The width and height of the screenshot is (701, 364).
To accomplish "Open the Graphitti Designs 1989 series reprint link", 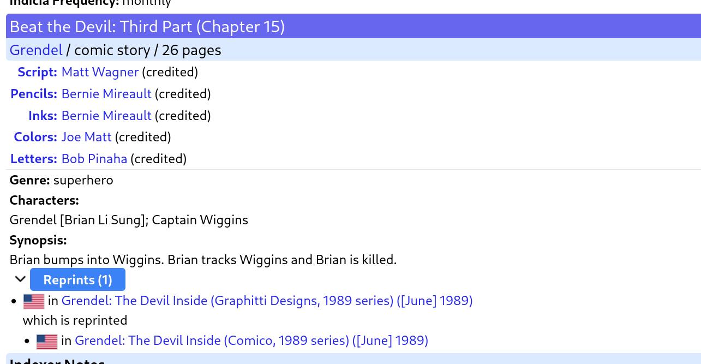I will click(x=267, y=300).
